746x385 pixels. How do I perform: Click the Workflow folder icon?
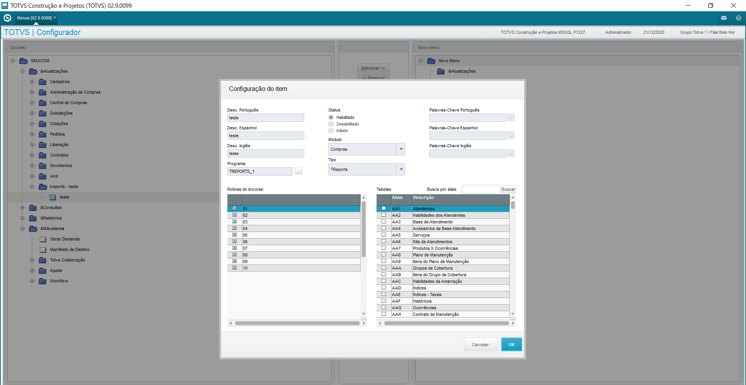(x=42, y=281)
